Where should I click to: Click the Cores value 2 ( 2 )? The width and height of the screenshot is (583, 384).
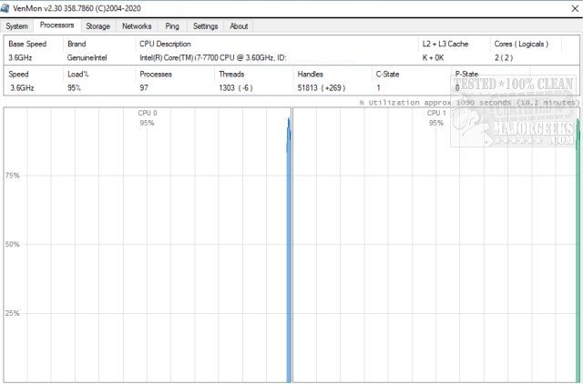pyautogui.click(x=504, y=57)
